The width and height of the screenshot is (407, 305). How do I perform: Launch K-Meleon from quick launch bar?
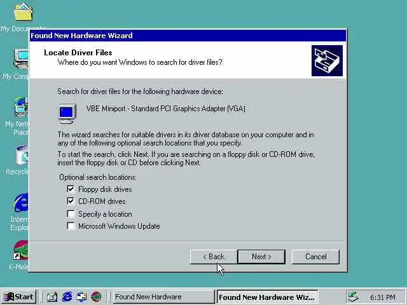tap(96, 297)
